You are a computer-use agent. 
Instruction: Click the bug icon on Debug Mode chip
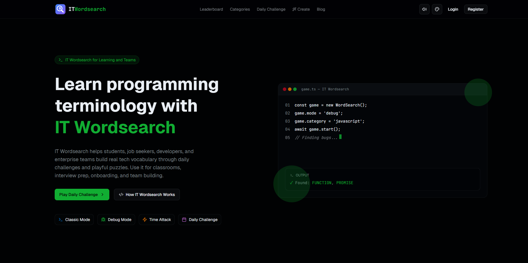coord(103,219)
